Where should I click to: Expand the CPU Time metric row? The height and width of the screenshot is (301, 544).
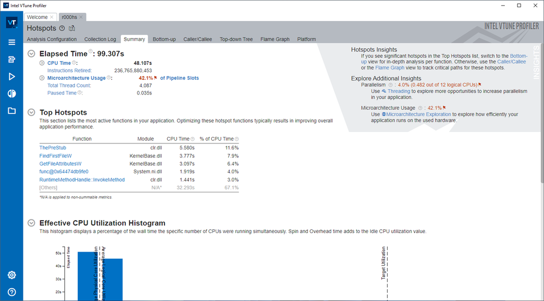coord(42,63)
